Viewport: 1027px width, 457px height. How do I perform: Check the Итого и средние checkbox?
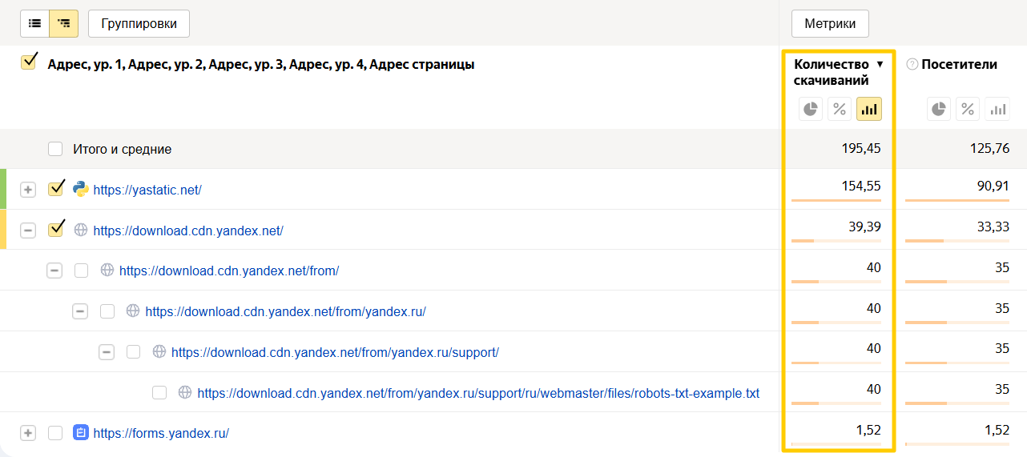(55, 149)
